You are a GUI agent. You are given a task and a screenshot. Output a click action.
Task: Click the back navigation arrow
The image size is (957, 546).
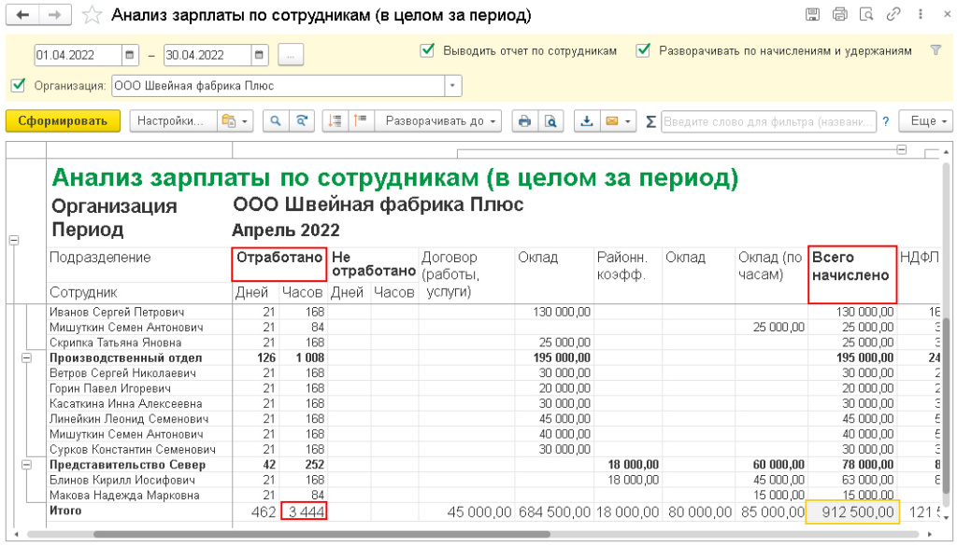coord(24,15)
